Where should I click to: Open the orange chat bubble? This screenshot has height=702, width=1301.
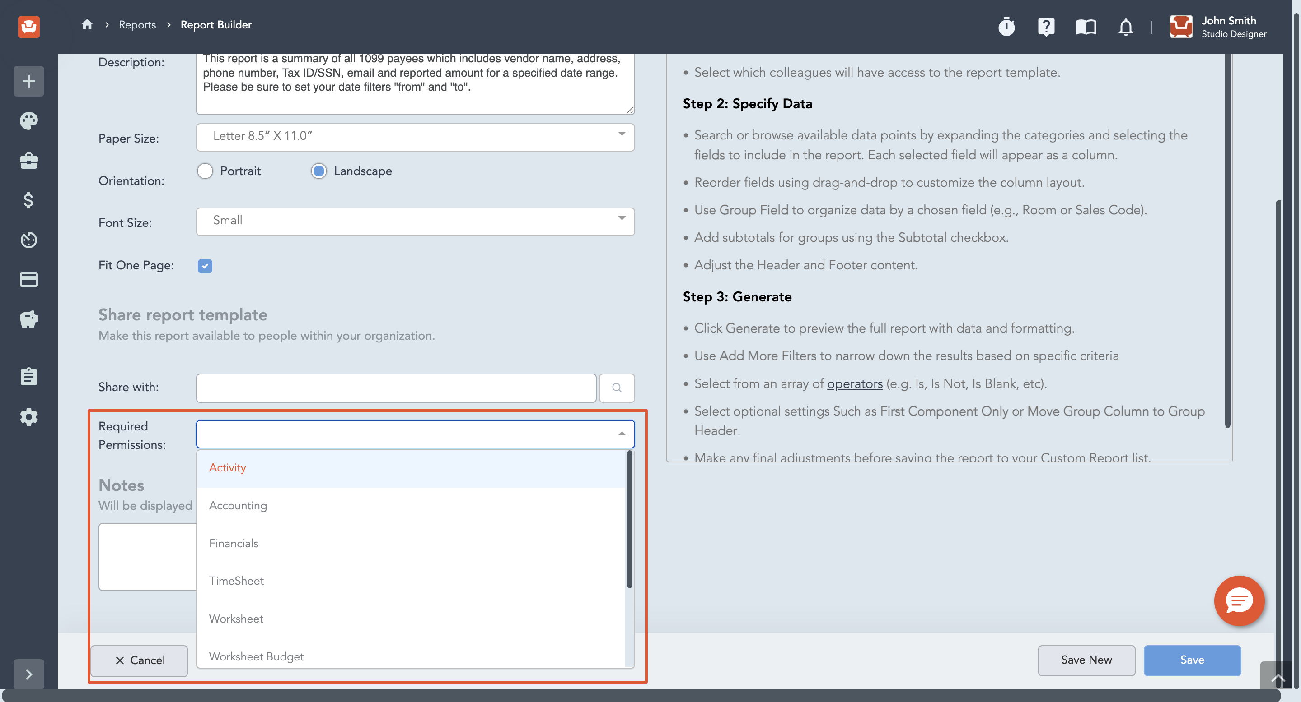(x=1239, y=600)
